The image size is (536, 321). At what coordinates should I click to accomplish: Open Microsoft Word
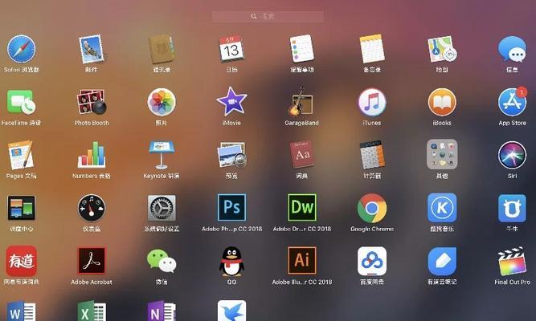21,311
